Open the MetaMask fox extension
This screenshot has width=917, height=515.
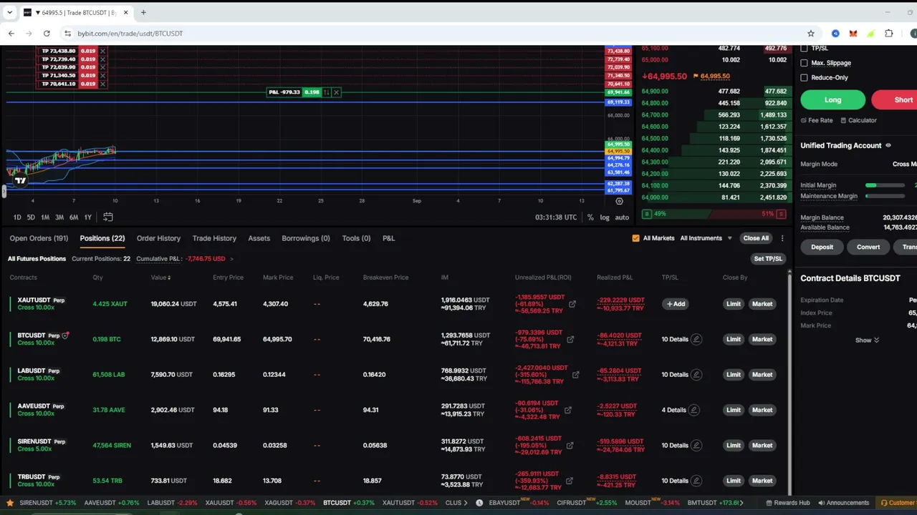click(x=853, y=33)
